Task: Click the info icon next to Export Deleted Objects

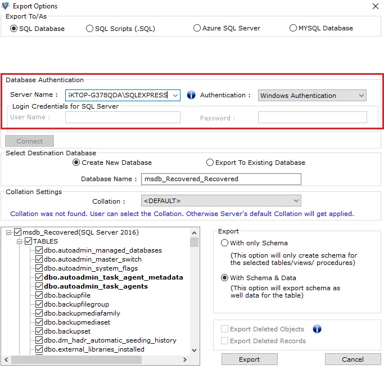Action: coord(317,329)
